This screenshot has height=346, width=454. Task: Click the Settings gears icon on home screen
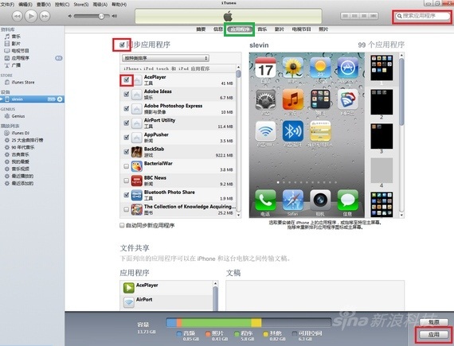point(265,99)
